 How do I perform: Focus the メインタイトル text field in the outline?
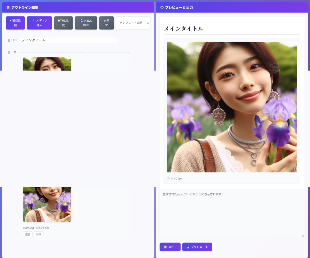click(x=69, y=40)
